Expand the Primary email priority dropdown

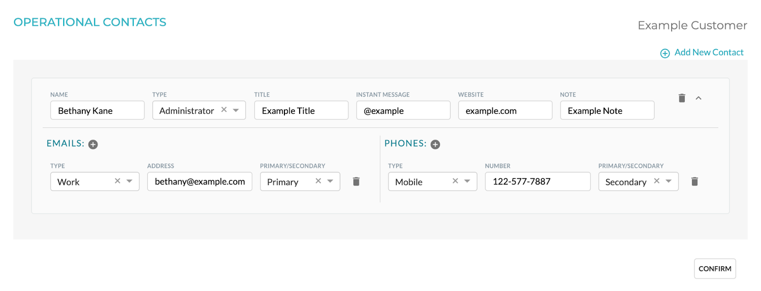tap(330, 181)
